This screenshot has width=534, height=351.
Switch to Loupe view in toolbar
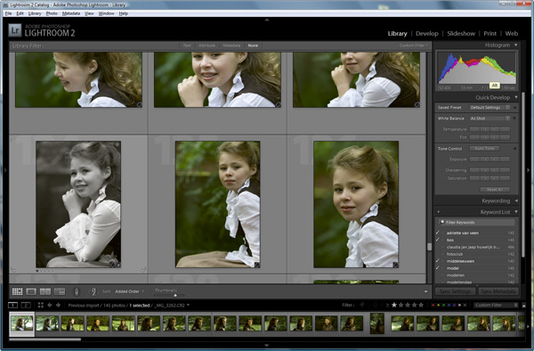31,291
